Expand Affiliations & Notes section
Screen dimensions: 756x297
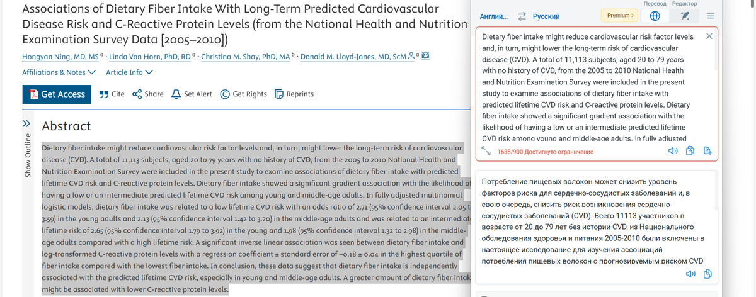pos(59,72)
